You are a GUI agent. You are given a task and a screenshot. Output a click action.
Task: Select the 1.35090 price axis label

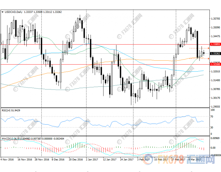[x=215, y=27]
